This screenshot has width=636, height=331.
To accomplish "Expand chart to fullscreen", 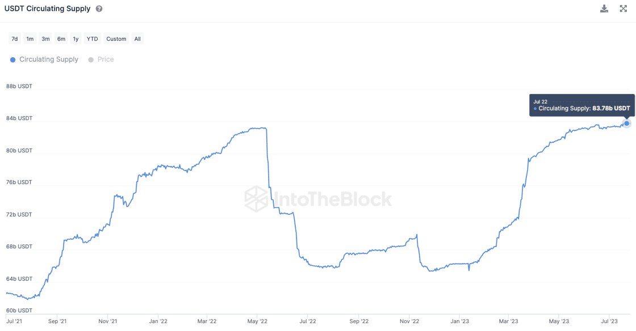I will pos(623,9).
